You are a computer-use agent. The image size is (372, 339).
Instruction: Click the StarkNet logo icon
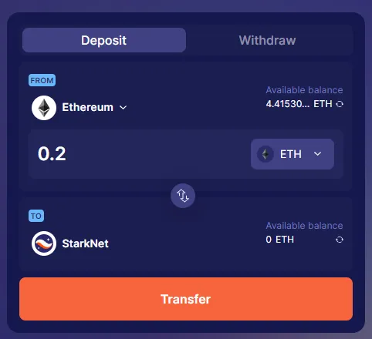coord(44,243)
